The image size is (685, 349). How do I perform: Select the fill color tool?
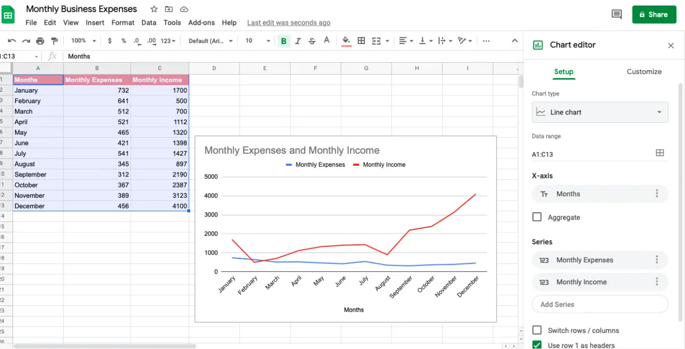[x=346, y=40]
